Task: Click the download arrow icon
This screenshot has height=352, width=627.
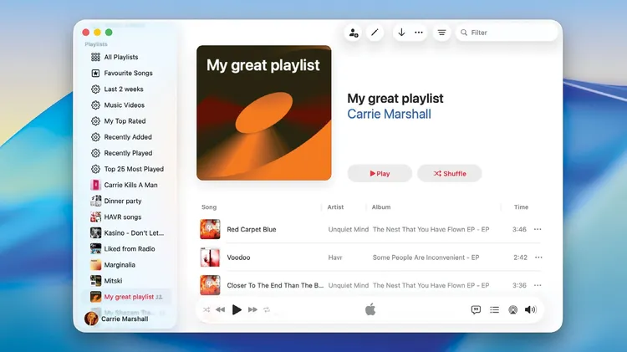Action: coord(401,33)
